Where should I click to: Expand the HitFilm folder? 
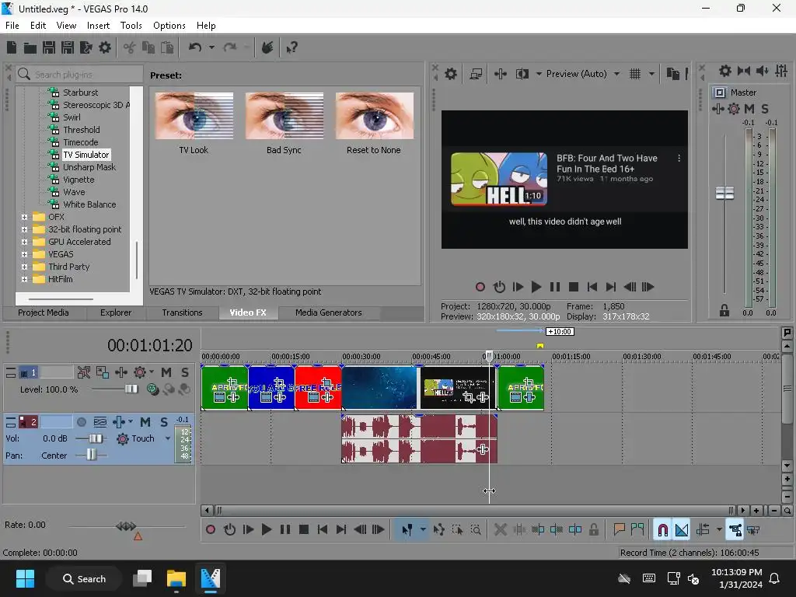tap(24, 279)
